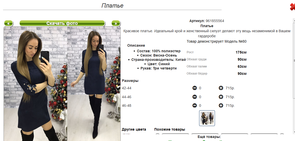Click the article number 961855564

(x=215, y=21)
